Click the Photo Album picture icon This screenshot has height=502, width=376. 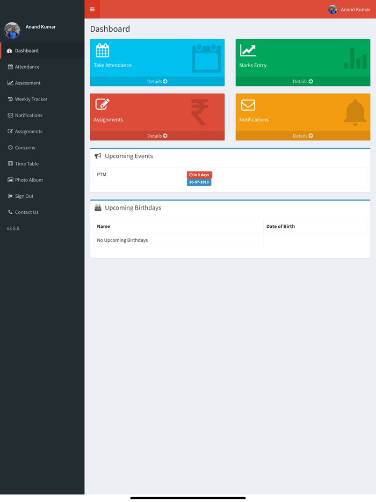10,180
